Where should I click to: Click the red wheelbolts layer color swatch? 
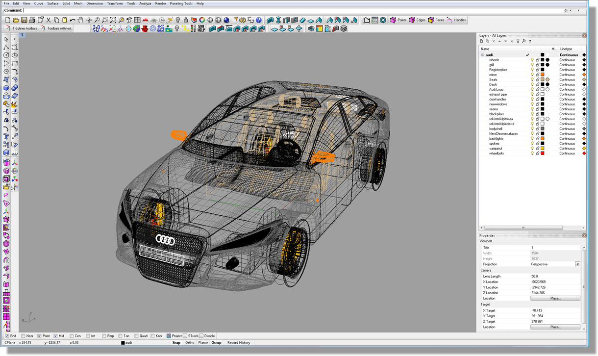542,153
